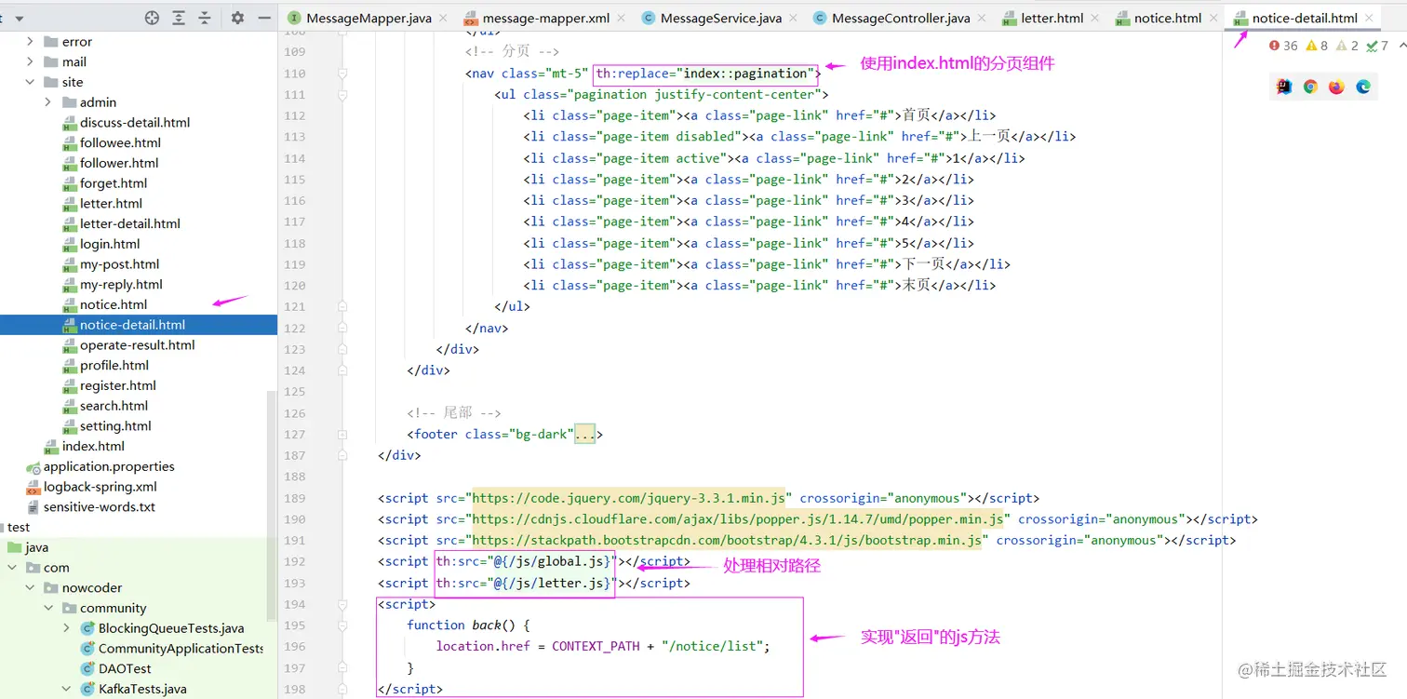
Task: Open the project view dropdown arrow
Action: point(20,19)
